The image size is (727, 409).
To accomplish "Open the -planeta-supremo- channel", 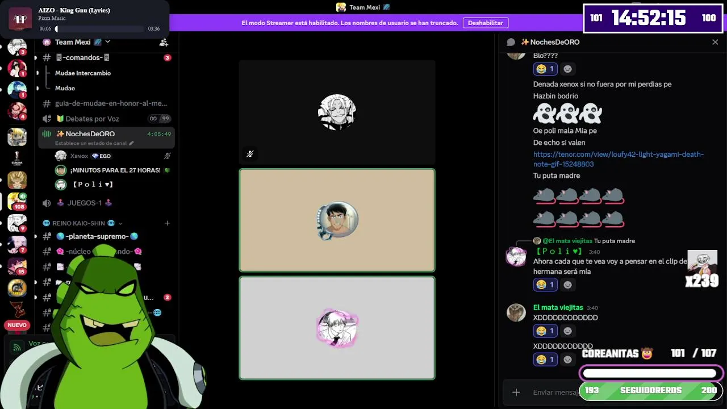I will [x=106, y=236].
